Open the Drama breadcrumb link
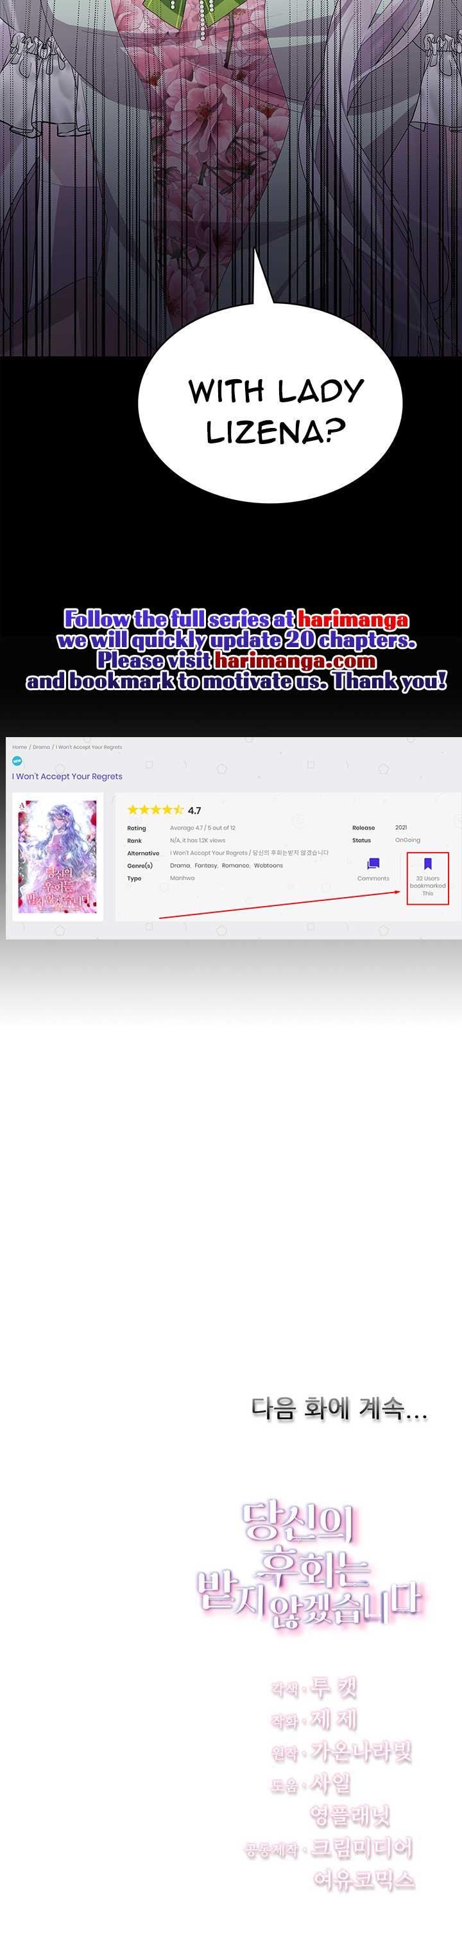Image resolution: width=462 pixels, height=1933 pixels. tap(41, 747)
